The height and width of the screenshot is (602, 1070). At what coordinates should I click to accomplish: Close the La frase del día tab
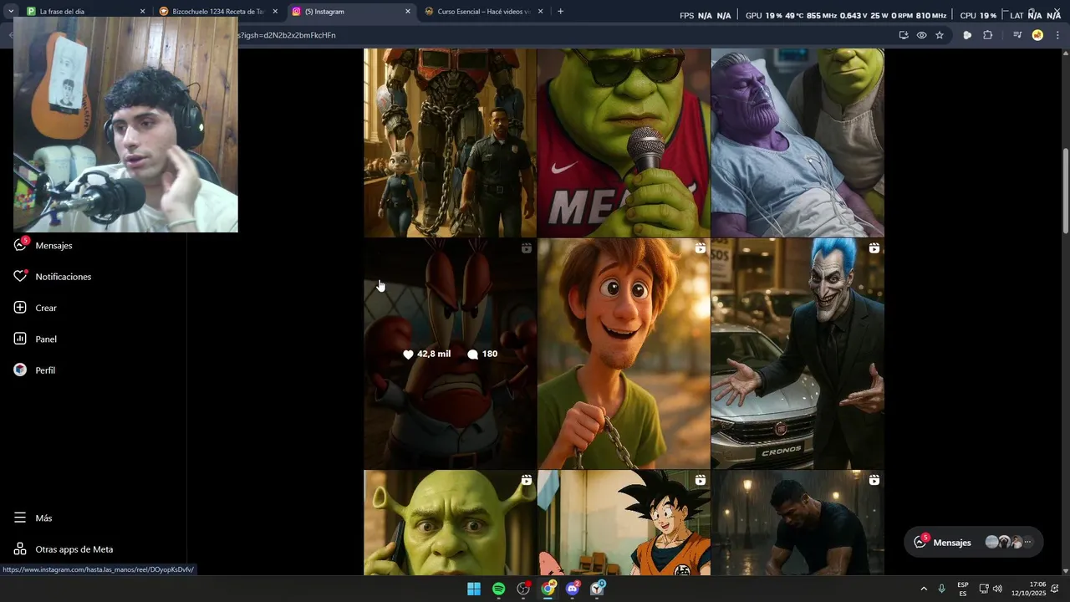(x=142, y=12)
